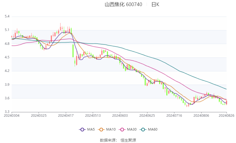Toggle the MA60 legend series
236x143 pixels.
149,129
